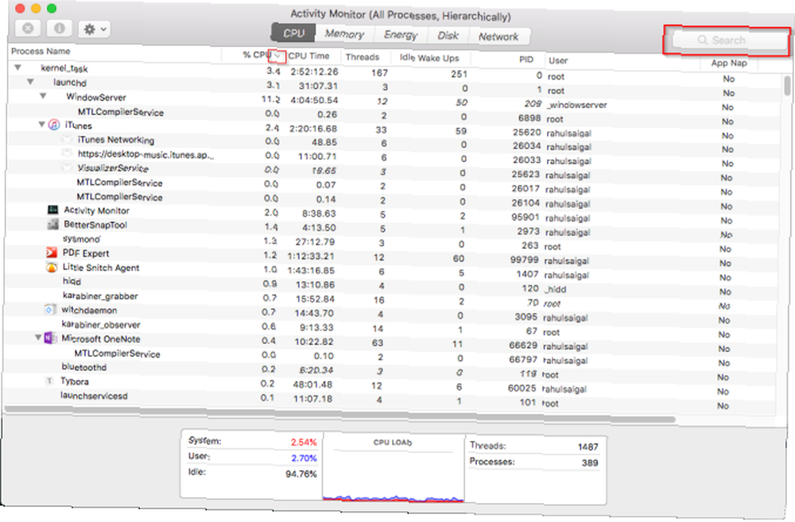Open the gear action menu in the toolbar
Viewport: 795px width, 522px height.
[95, 29]
